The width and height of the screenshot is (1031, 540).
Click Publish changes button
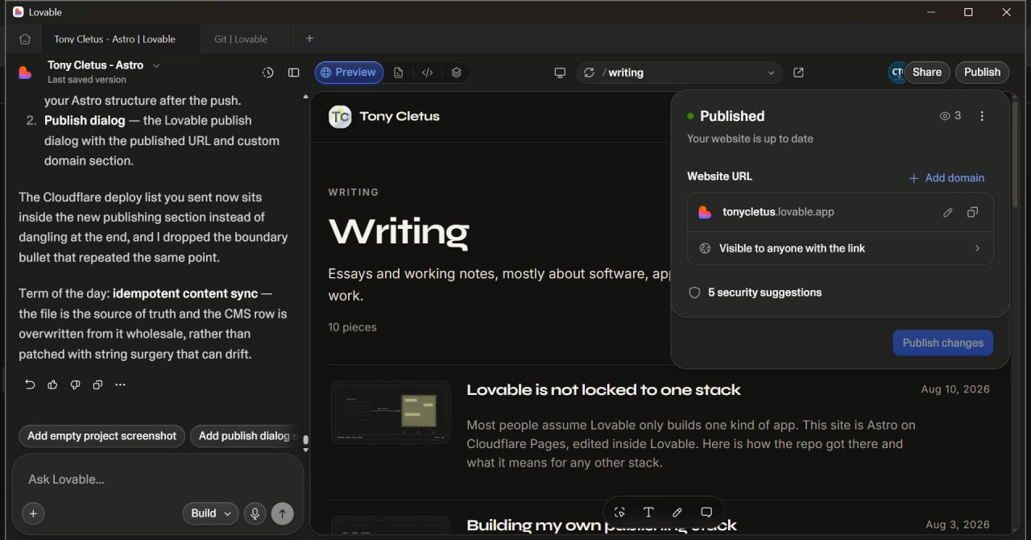(942, 343)
